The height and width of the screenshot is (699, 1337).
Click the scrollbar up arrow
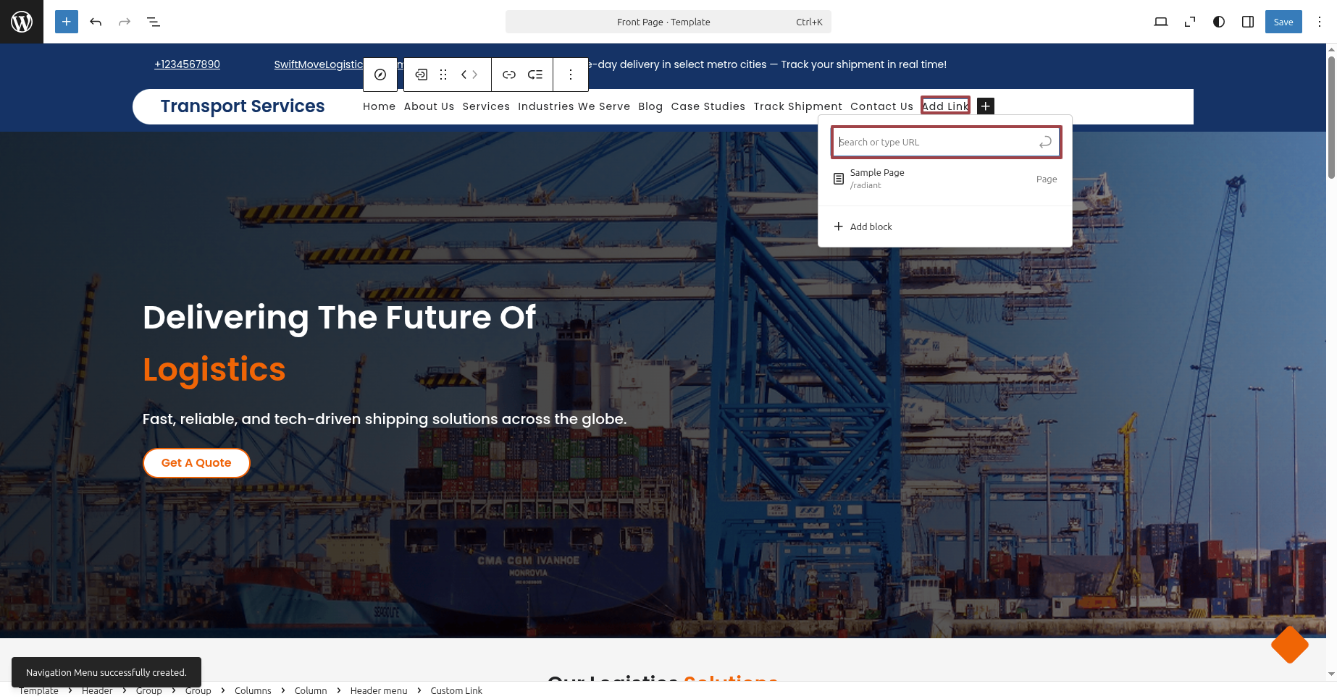(x=1331, y=49)
